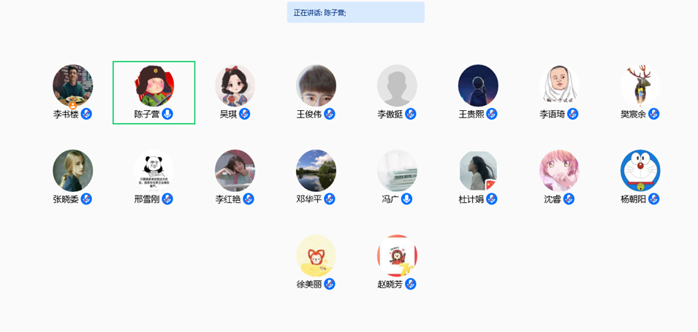Click the muted mic icon next to 樊宸余
This screenshot has height=332, width=698.
point(653,114)
